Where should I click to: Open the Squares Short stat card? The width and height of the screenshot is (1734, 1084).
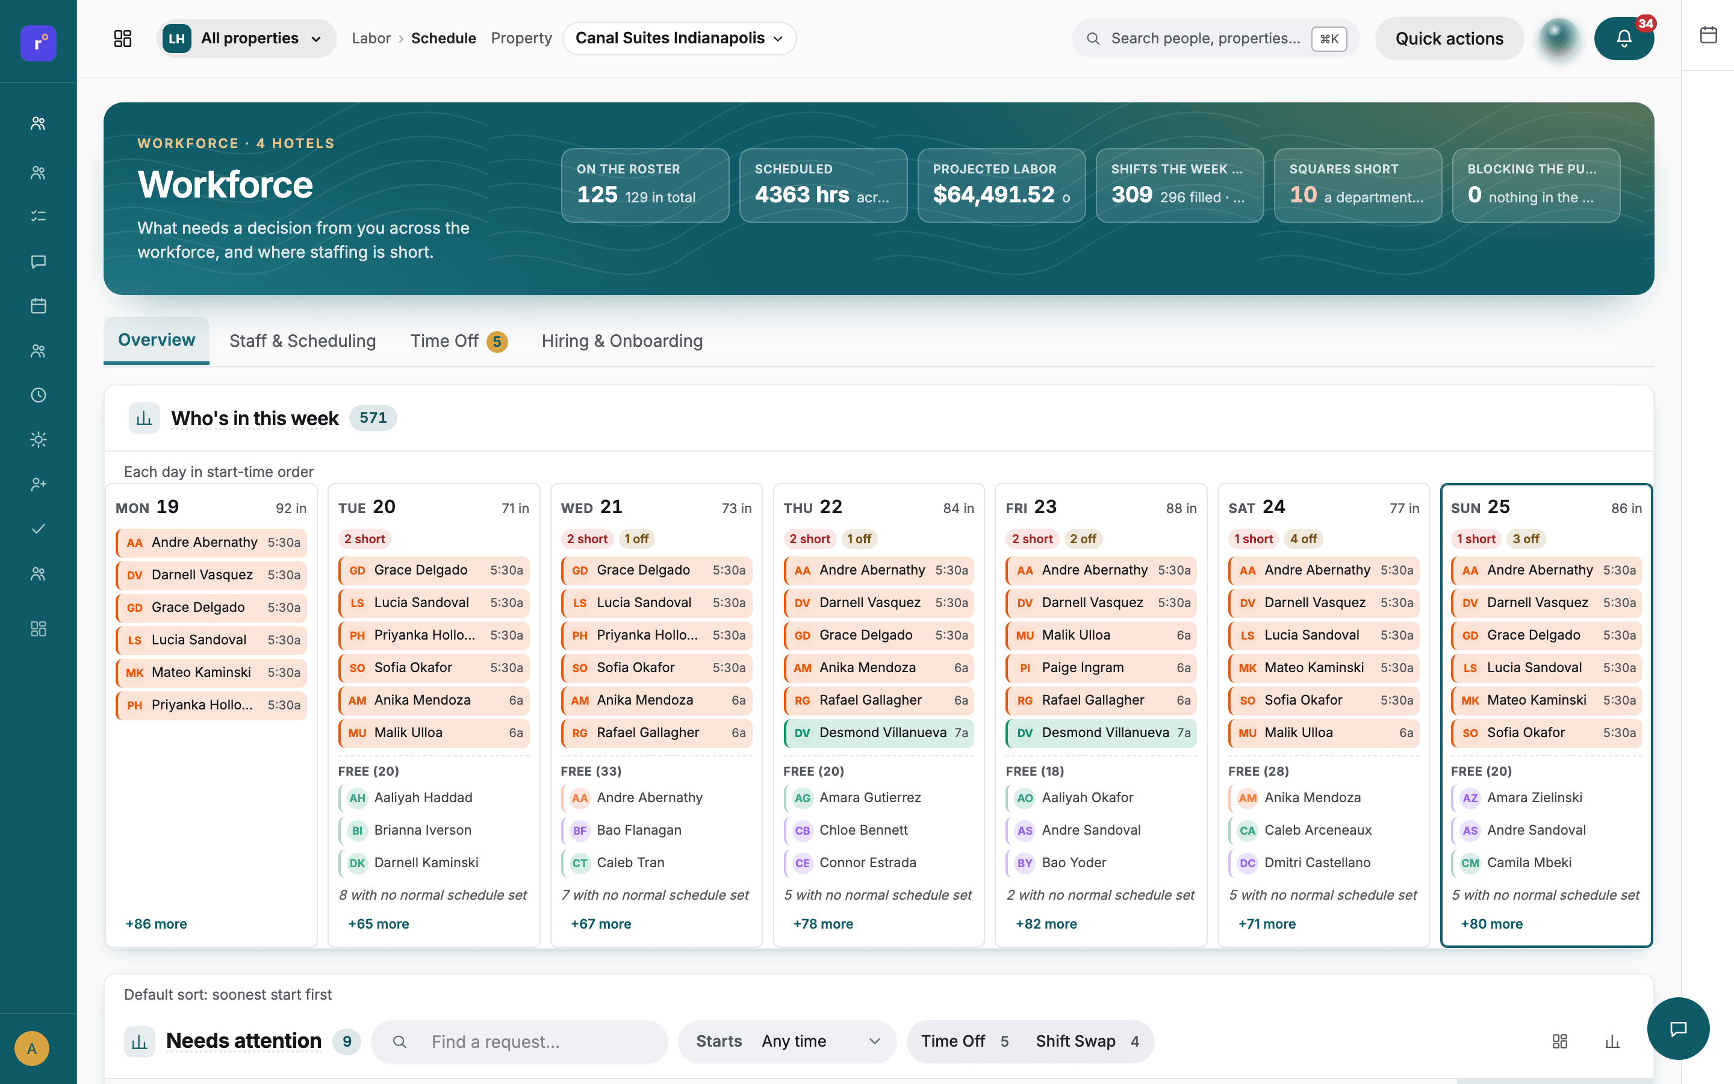click(1358, 185)
